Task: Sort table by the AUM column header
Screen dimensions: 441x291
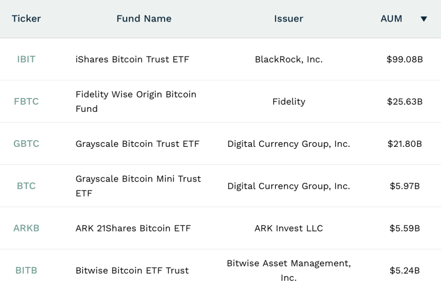Action: [391, 19]
